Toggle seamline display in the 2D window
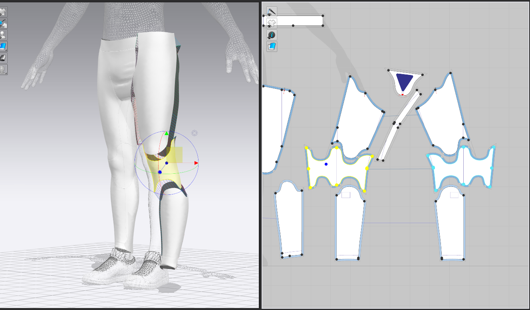Screen dimensions: 530x310 click(272, 12)
